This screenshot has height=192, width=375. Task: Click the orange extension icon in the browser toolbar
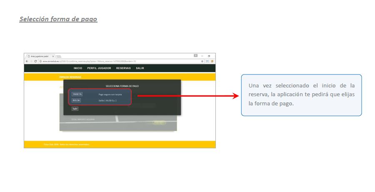click(212, 62)
